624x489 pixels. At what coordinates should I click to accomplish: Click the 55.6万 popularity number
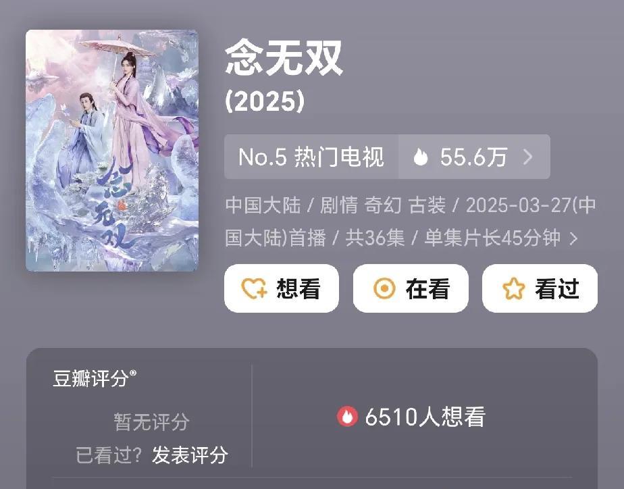[x=473, y=157]
